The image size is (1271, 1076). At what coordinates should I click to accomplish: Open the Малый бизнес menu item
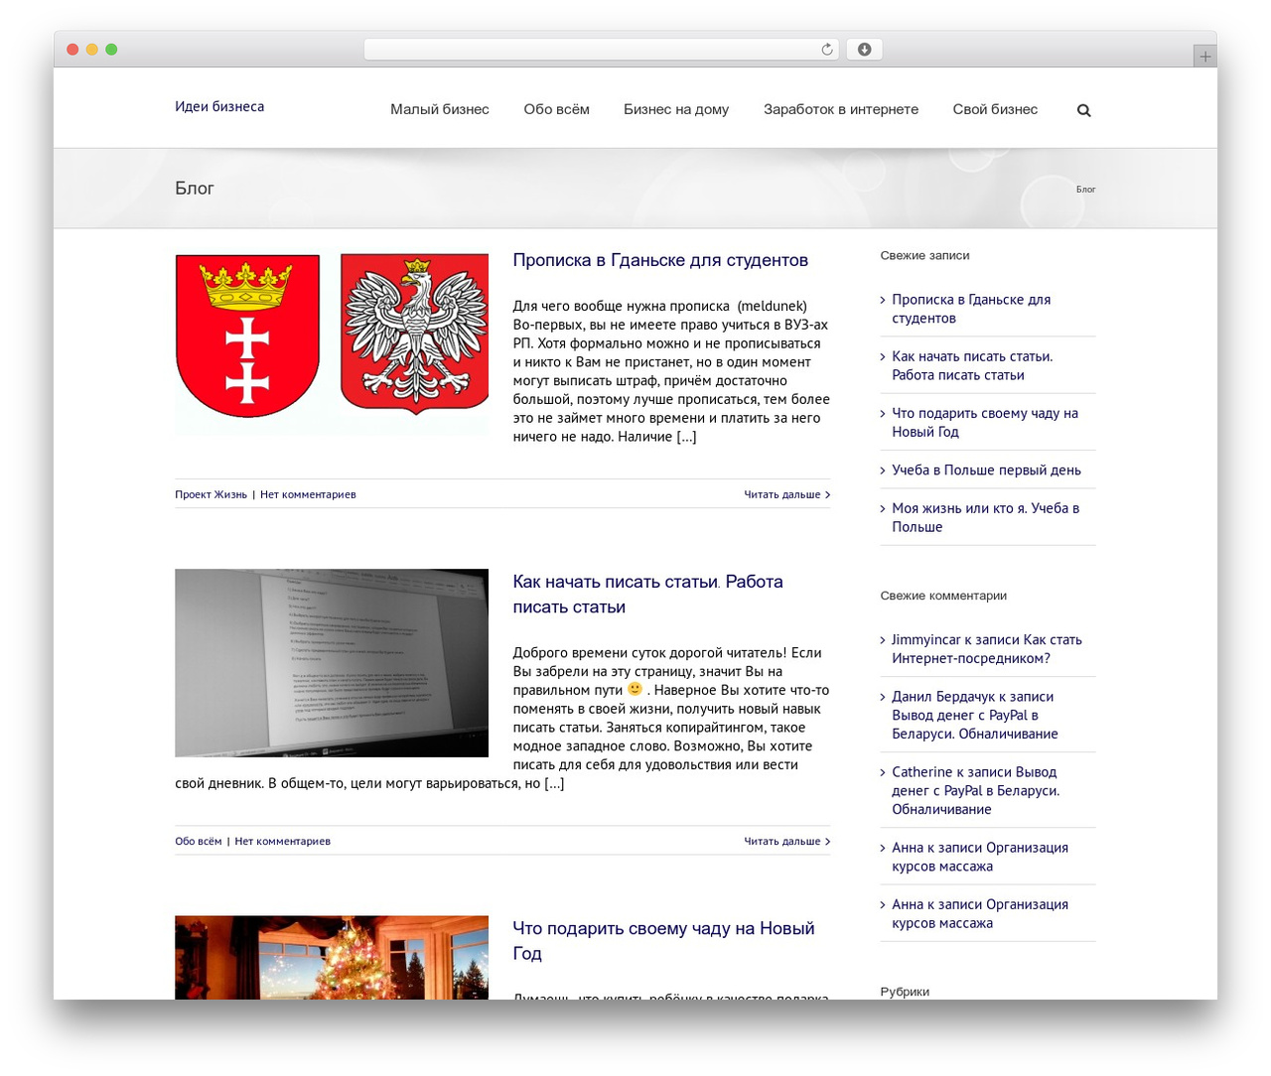pyautogui.click(x=440, y=109)
